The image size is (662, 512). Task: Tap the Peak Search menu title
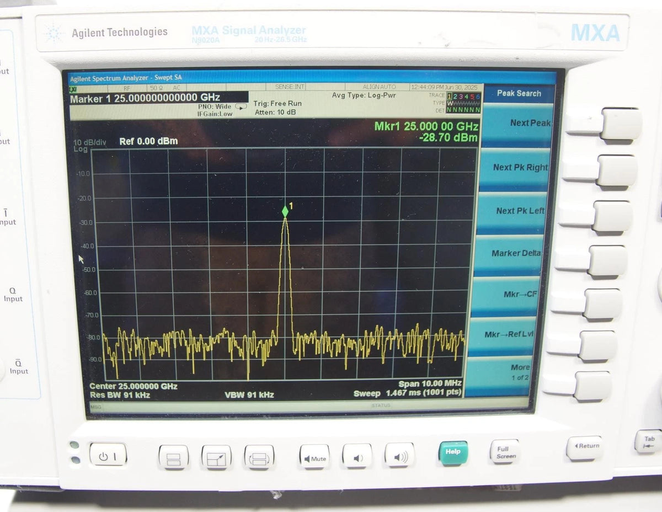519,93
